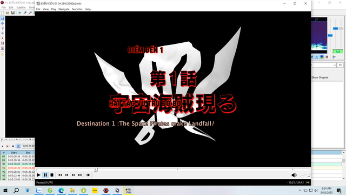
Task: Open the File menu in the Aegisub window
Action: point(4,7)
